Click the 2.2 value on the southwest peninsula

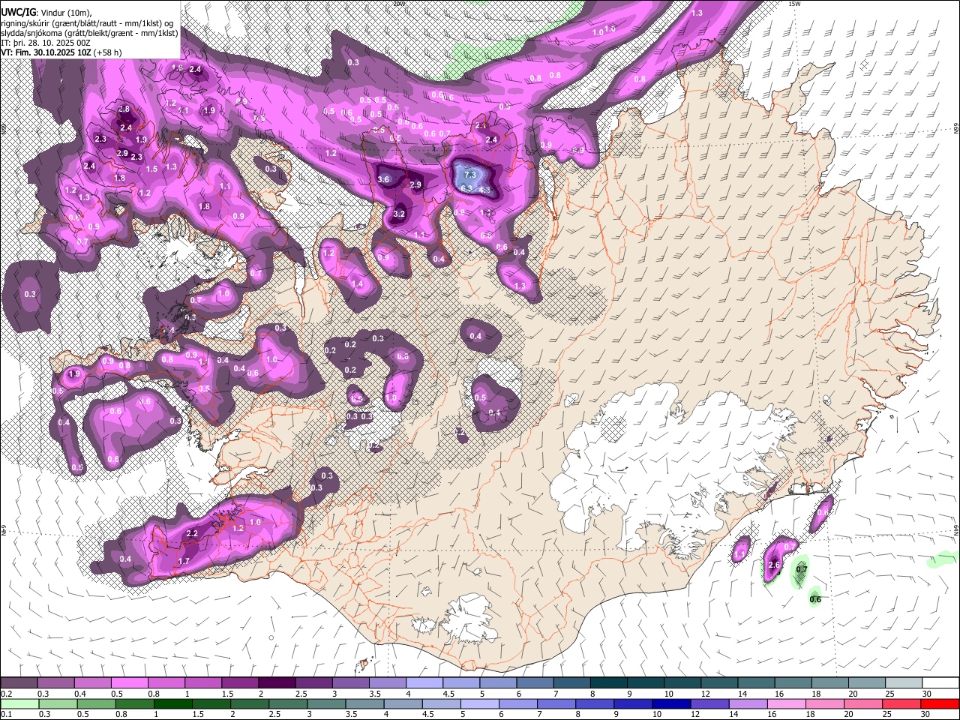point(192,533)
